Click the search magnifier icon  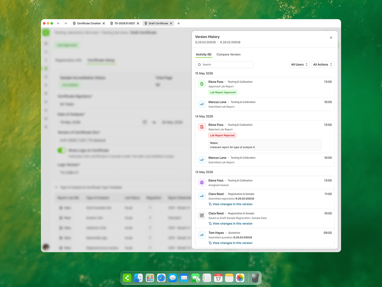(x=199, y=65)
